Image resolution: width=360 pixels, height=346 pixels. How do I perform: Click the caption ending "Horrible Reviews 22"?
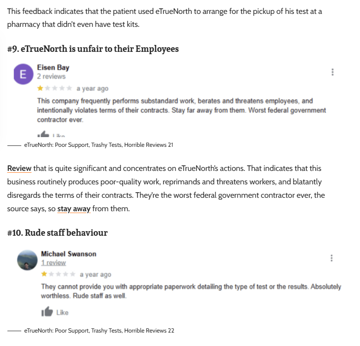click(99, 331)
